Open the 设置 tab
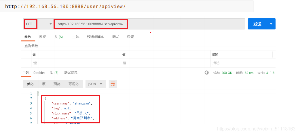 pyautogui.click(x=130, y=37)
